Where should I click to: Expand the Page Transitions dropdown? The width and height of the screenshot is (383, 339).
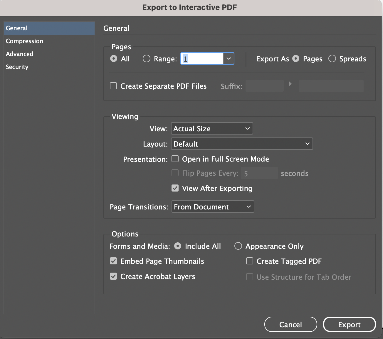tap(248, 207)
